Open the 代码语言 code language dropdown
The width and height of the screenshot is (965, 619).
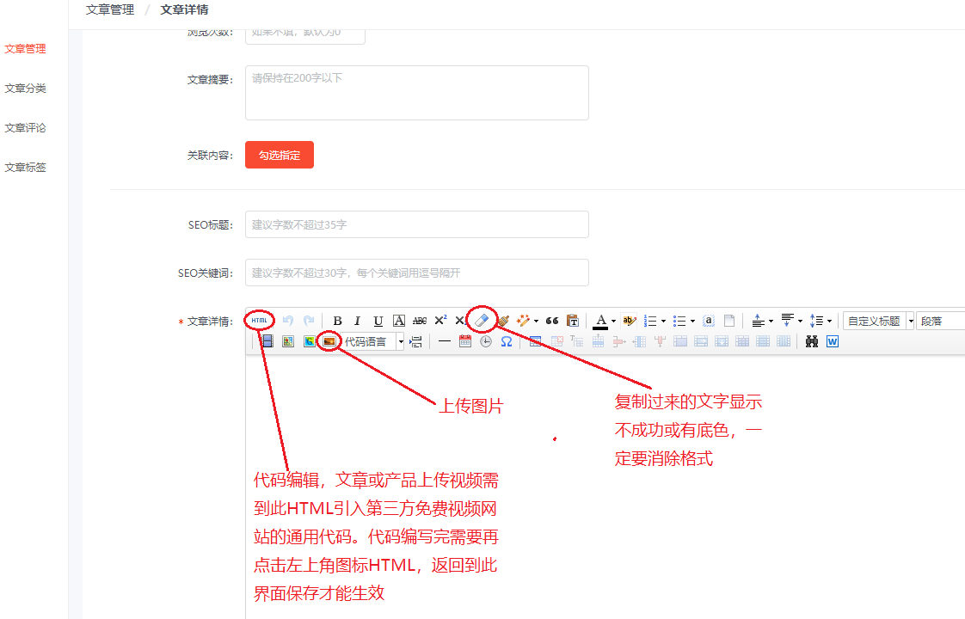click(373, 341)
